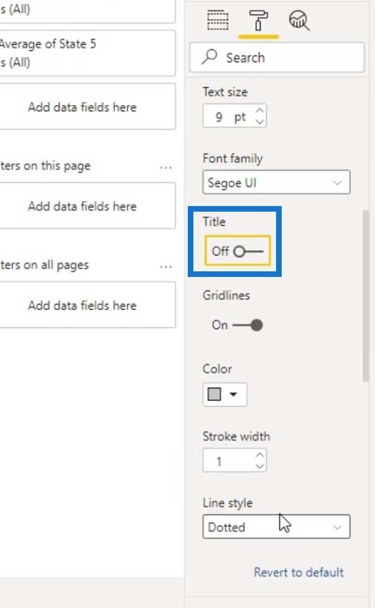
Task: Decrease Stroke width with down arrow
Action: pos(260,466)
